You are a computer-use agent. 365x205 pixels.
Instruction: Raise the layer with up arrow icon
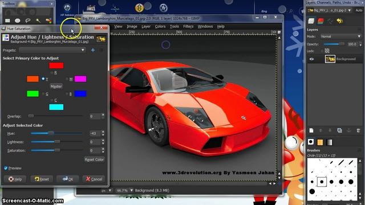[321, 130]
